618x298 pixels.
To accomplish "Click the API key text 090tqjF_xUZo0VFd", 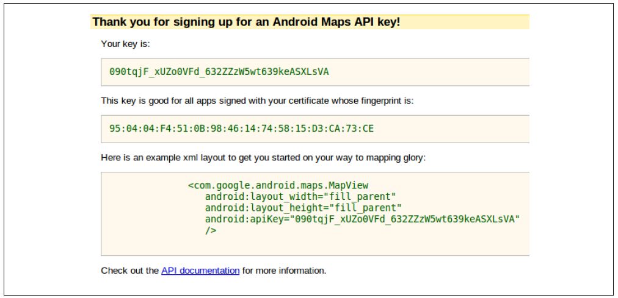I will (219, 72).
